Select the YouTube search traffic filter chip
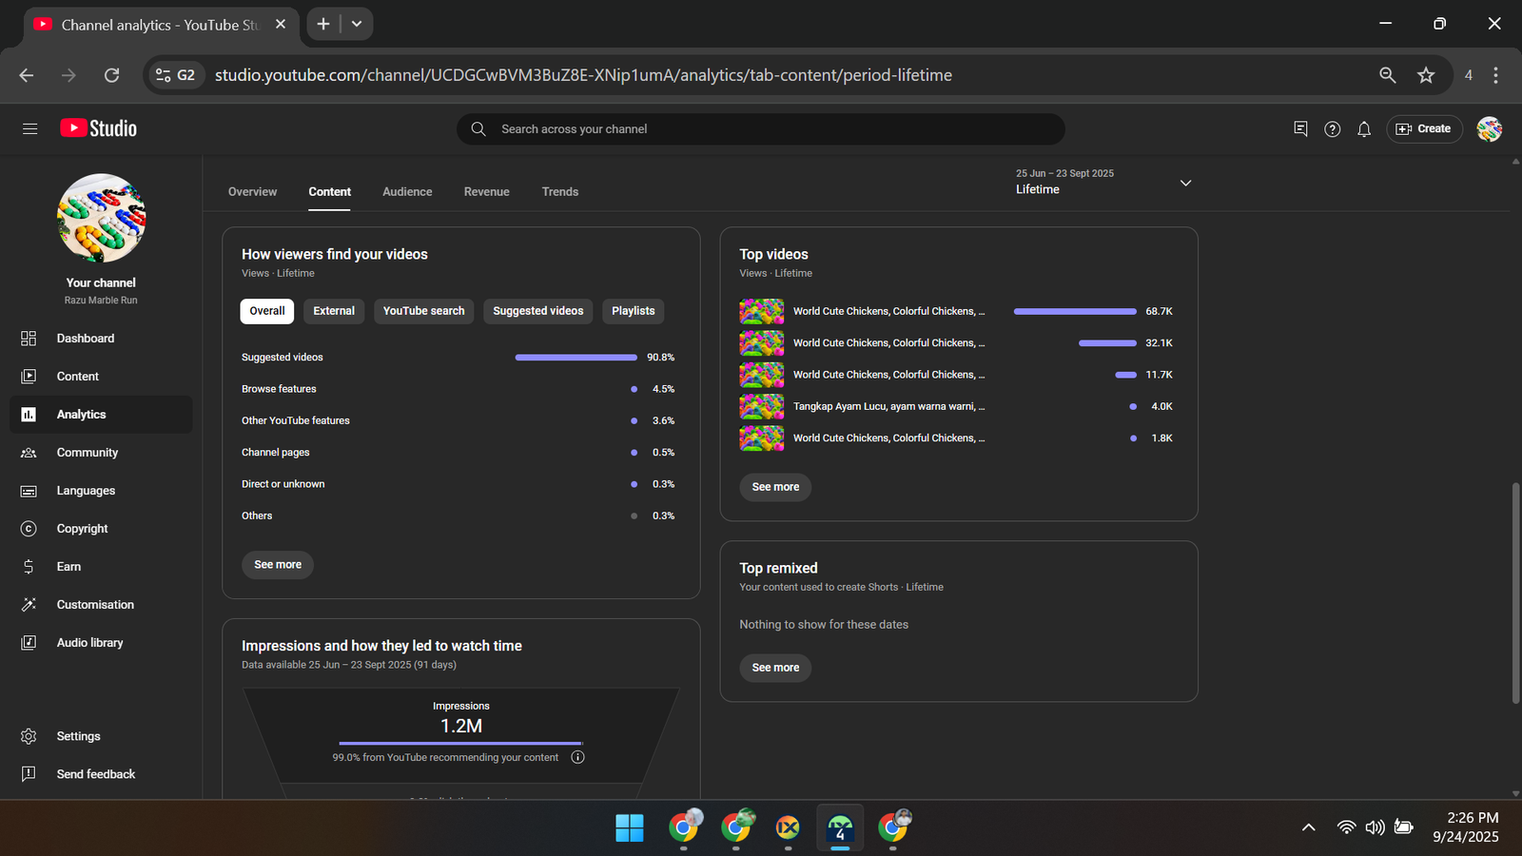 (x=423, y=311)
